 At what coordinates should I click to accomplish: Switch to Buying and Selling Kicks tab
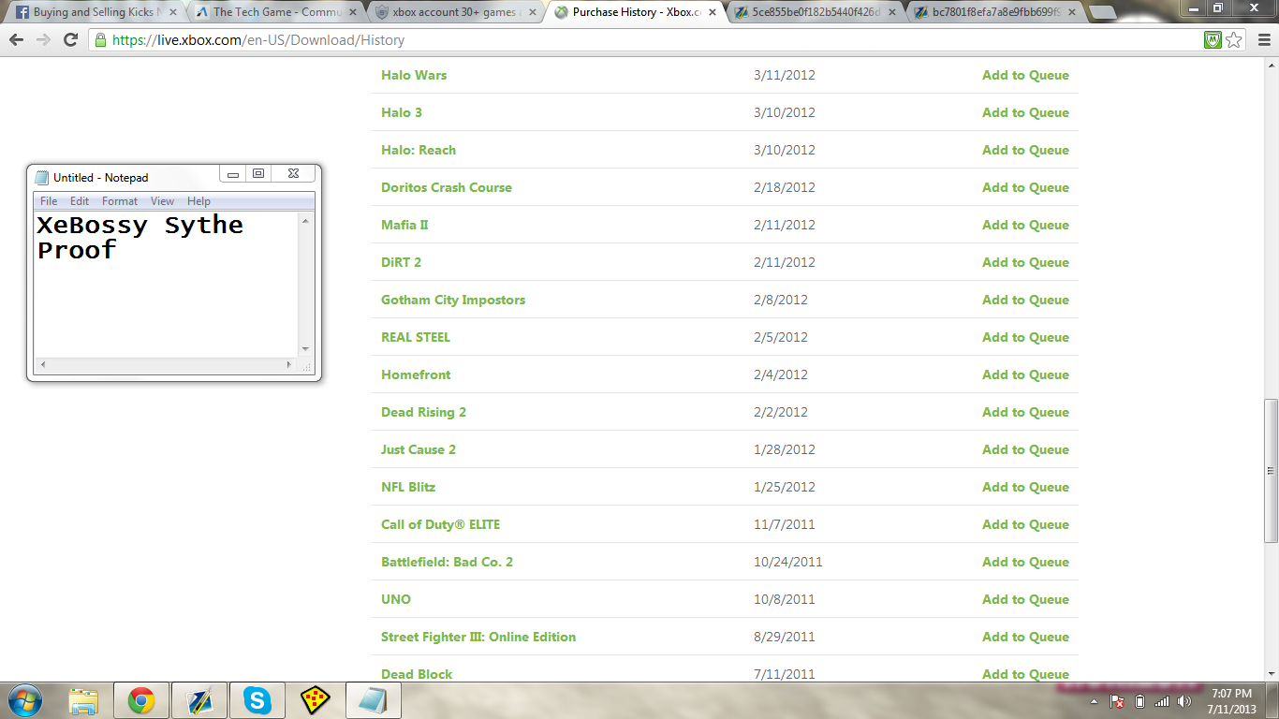coord(94,12)
